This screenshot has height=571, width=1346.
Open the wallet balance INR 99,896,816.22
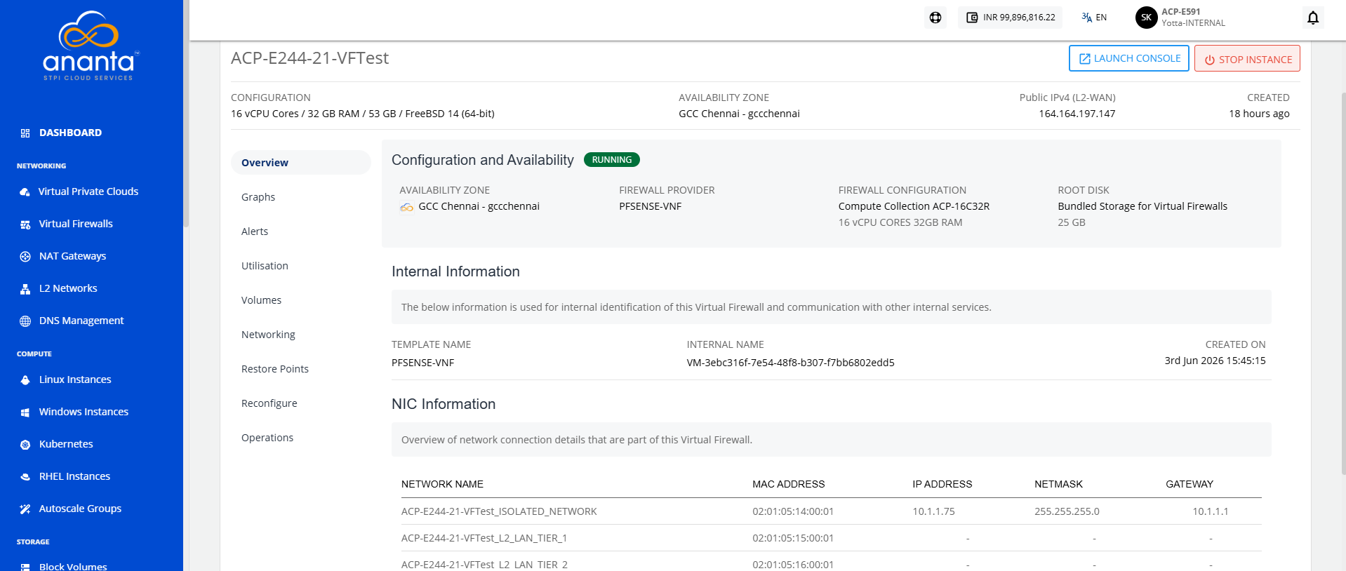(x=1010, y=18)
